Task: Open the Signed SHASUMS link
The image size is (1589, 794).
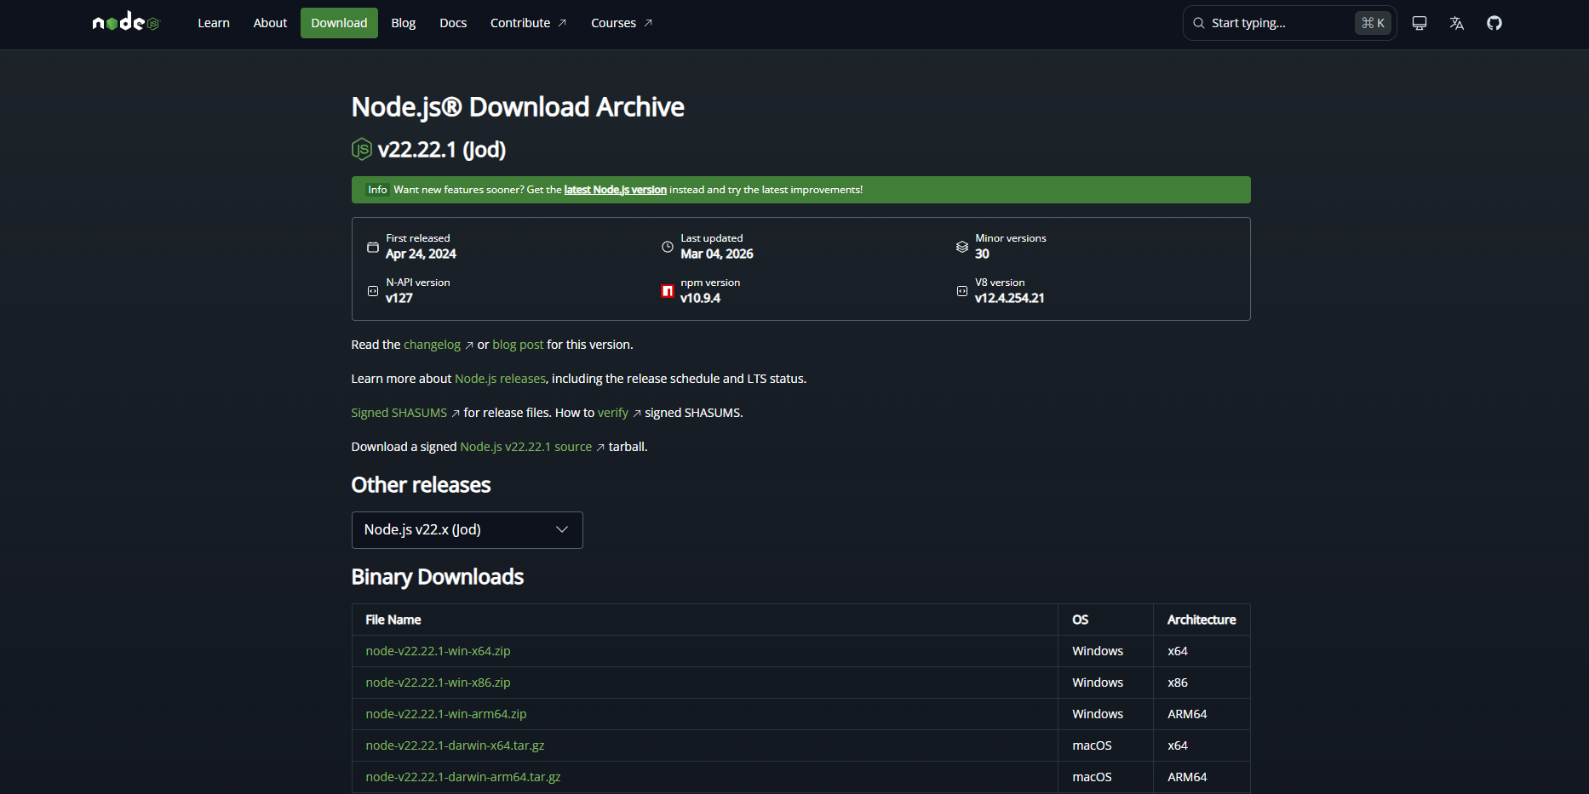Action: tap(399, 413)
